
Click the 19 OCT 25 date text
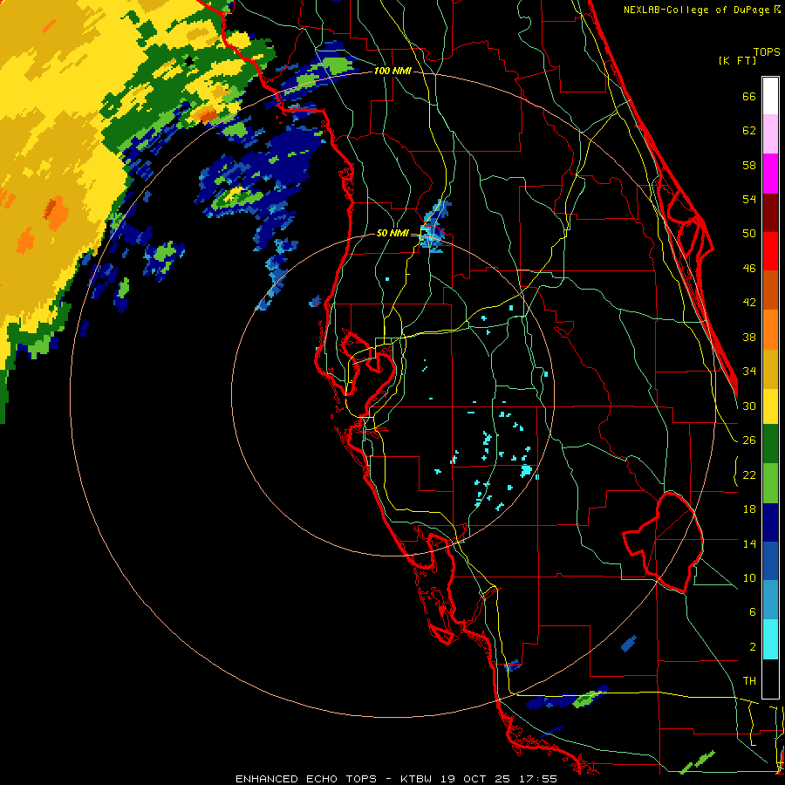[475, 779]
